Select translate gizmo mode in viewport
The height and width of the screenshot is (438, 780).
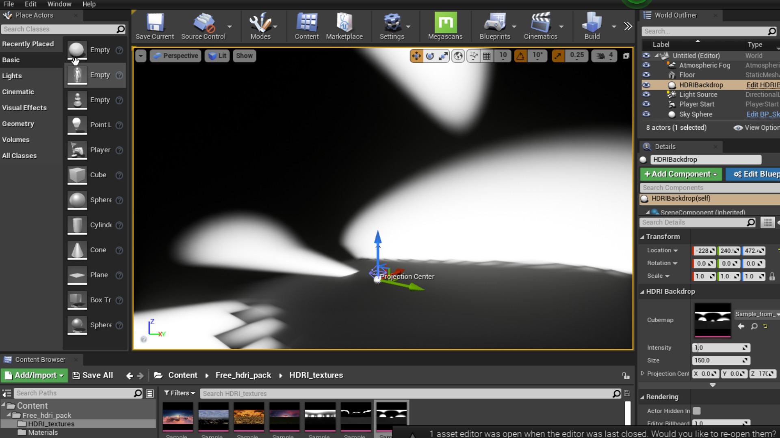click(416, 56)
